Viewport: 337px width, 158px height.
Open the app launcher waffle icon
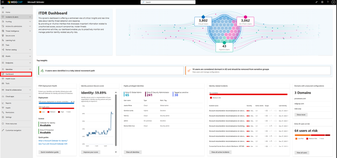click(x=3, y=2)
